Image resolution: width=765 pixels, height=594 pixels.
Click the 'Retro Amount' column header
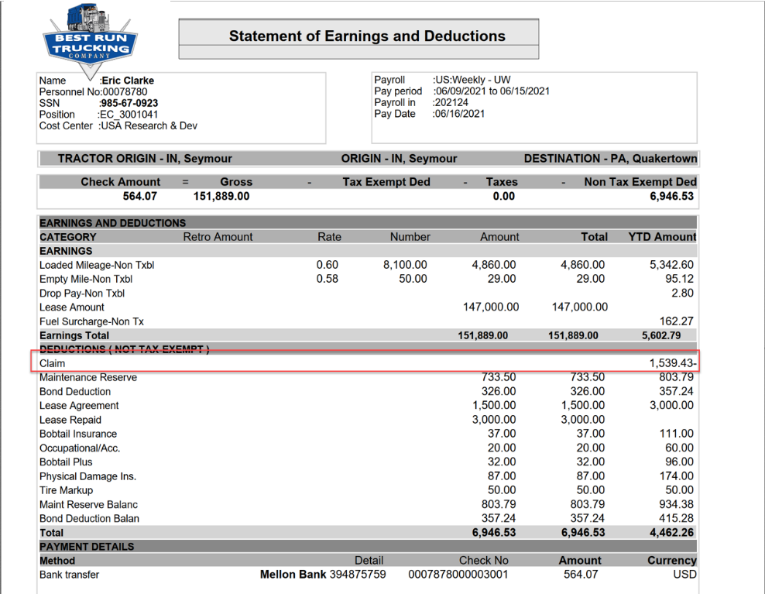(218, 237)
